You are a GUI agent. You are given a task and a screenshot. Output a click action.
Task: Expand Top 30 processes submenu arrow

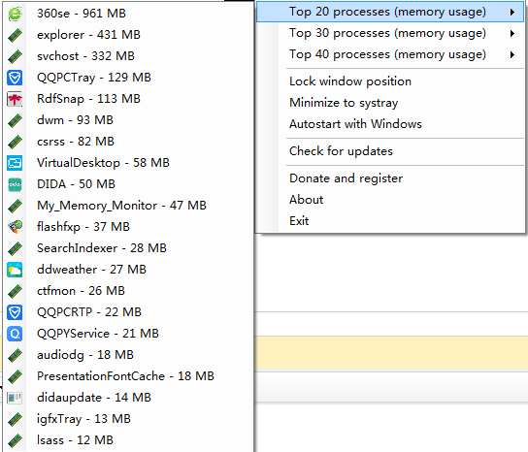(512, 33)
